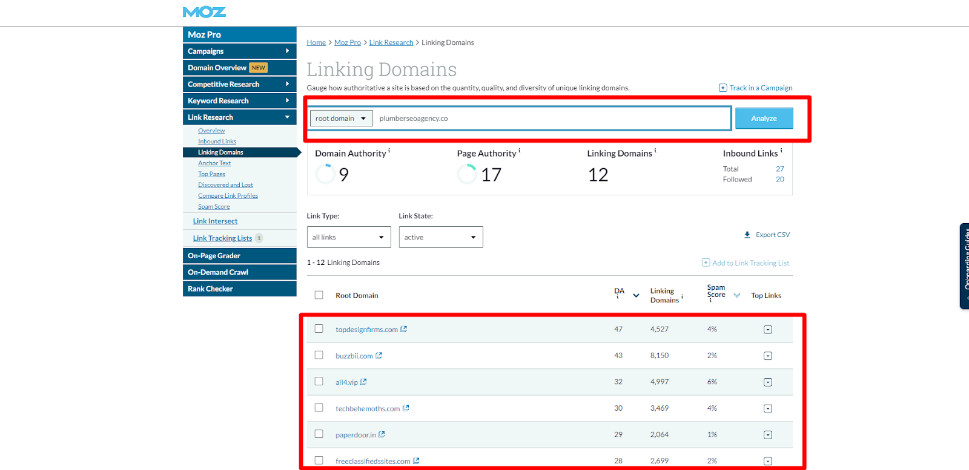Open Rank Checker in sidebar
The height and width of the screenshot is (470, 969).
(240, 289)
